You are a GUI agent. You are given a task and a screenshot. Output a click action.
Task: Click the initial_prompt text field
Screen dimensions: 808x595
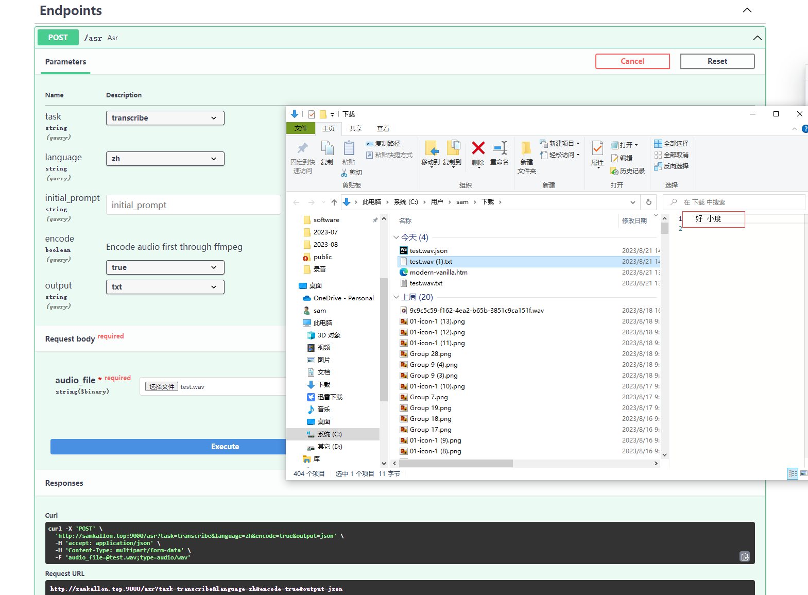[193, 205]
